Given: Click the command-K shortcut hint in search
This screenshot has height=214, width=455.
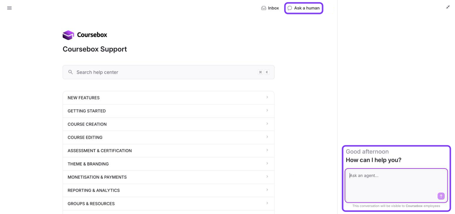Looking at the screenshot, I should 263,72.
